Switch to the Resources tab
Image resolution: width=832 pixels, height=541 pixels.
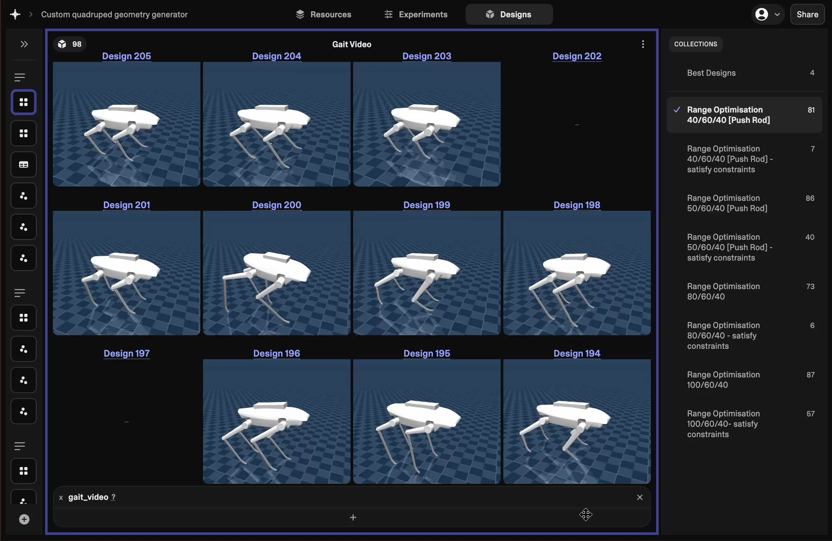click(323, 14)
